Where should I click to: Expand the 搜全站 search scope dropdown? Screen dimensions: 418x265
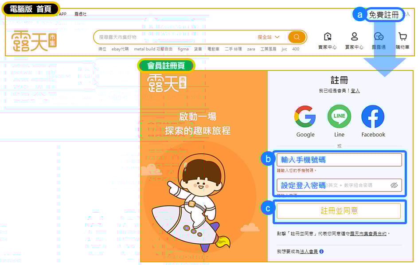point(269,37)
